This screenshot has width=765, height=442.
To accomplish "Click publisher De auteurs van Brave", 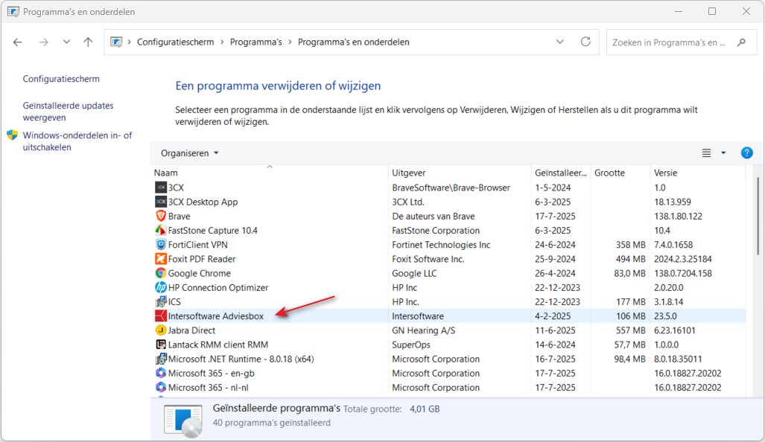I will (x=434, y=216).
